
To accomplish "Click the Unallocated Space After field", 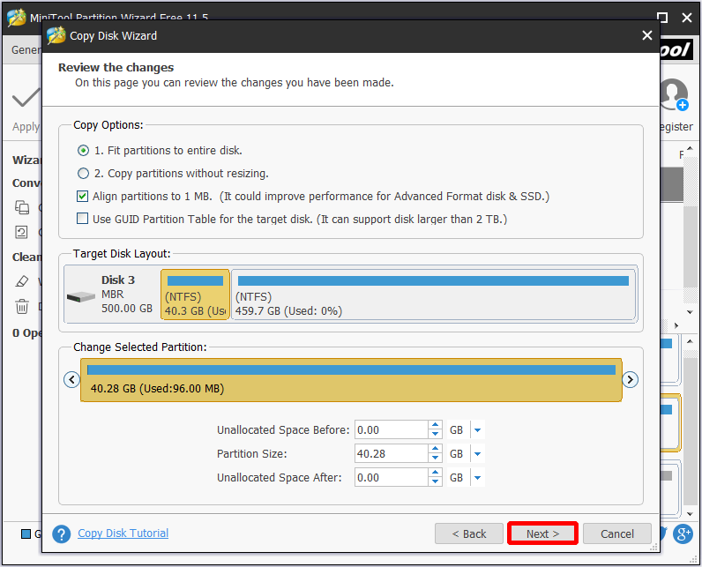I will coord(392,478).
